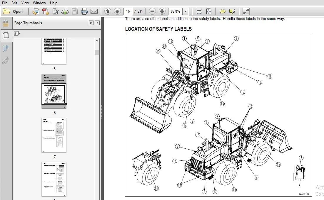
Task: Open the Window menu
Action: (x=39, y=3)
